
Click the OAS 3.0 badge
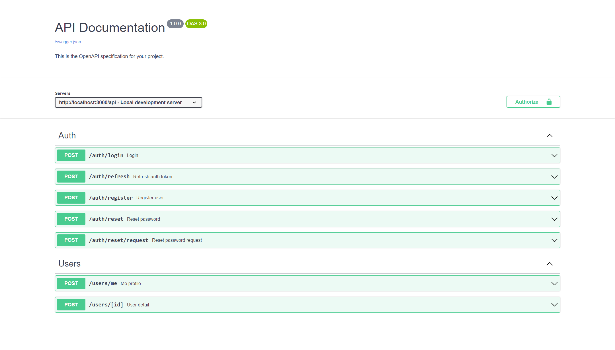196,24
